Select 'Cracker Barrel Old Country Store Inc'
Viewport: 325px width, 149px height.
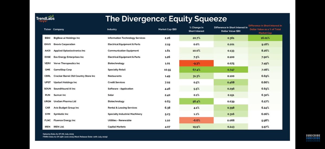coord(74,76)
